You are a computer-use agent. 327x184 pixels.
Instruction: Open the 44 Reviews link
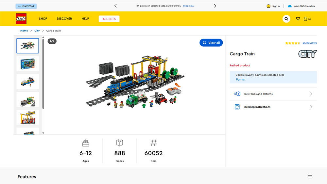point(310,43)
